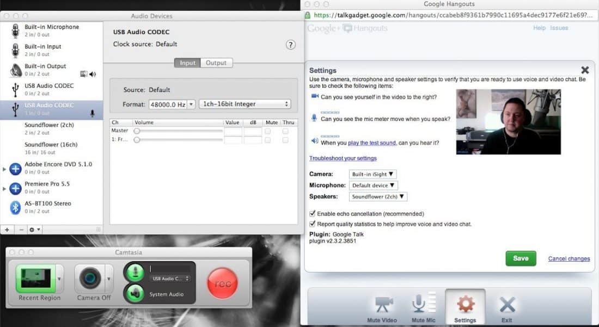Expand the 1ch-16bit Integer format dropdown
Screen dimensions: 599x327
coord(245,104)
